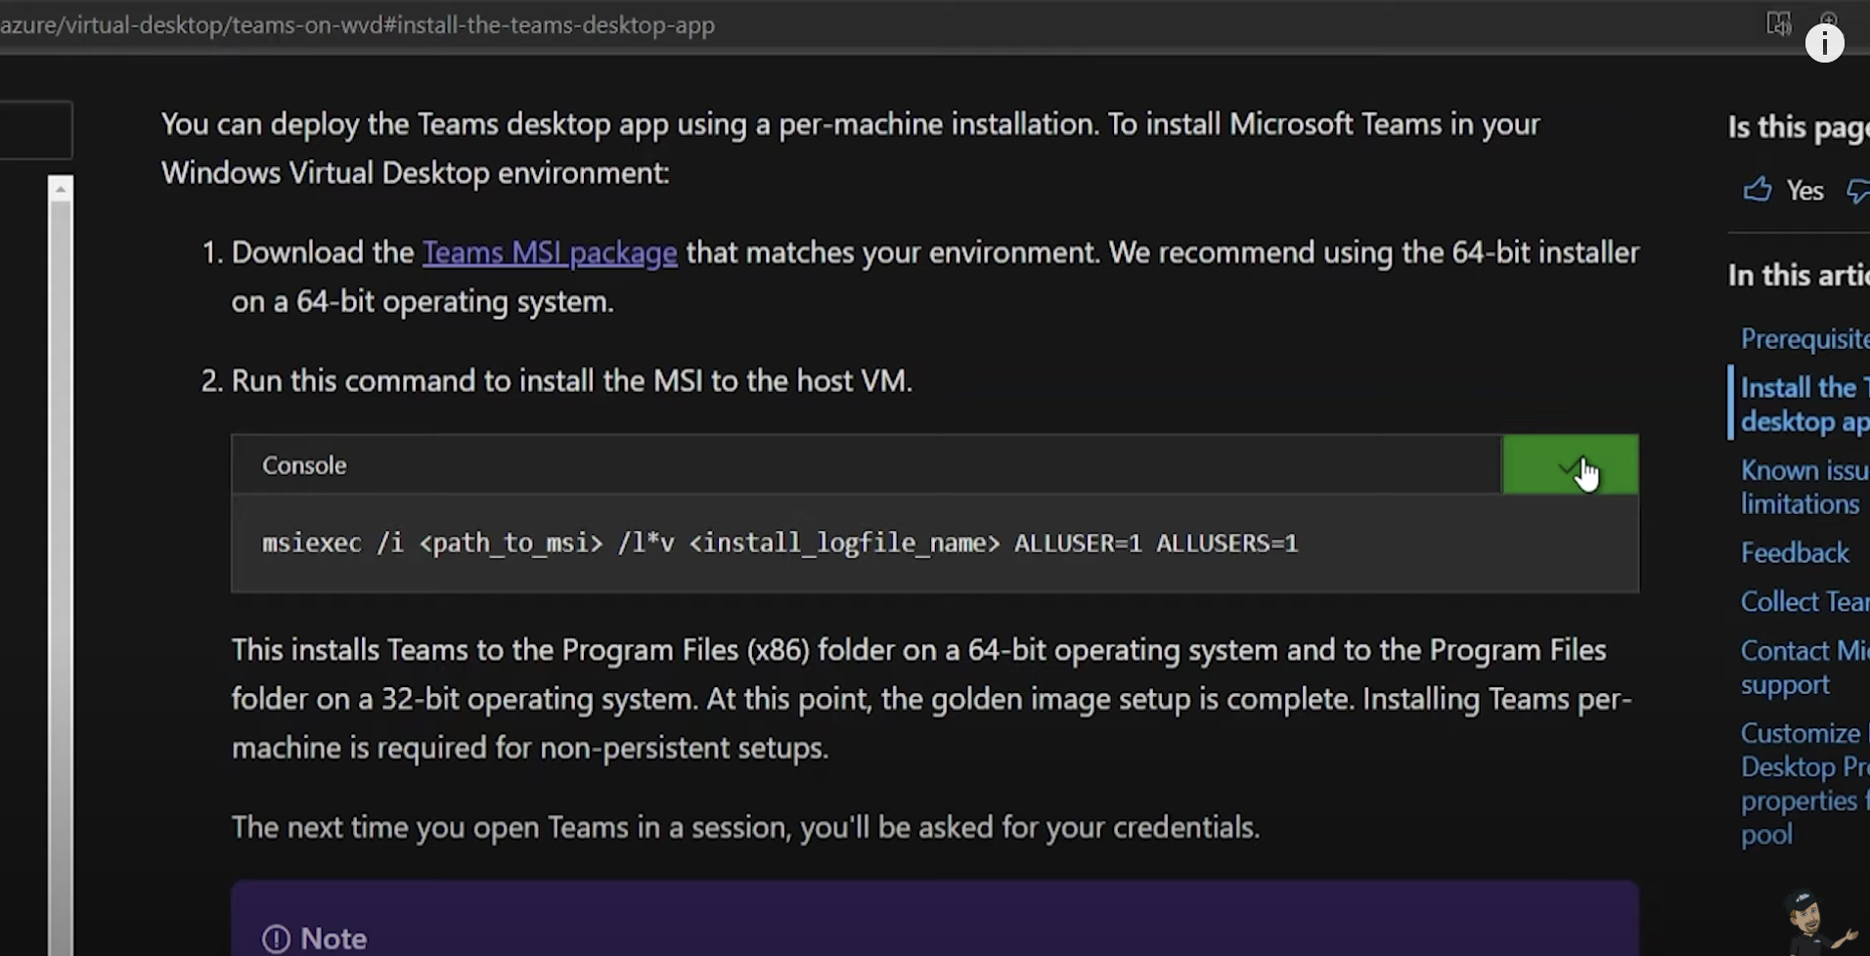Click the thumbs down feedback icon

1857,191
